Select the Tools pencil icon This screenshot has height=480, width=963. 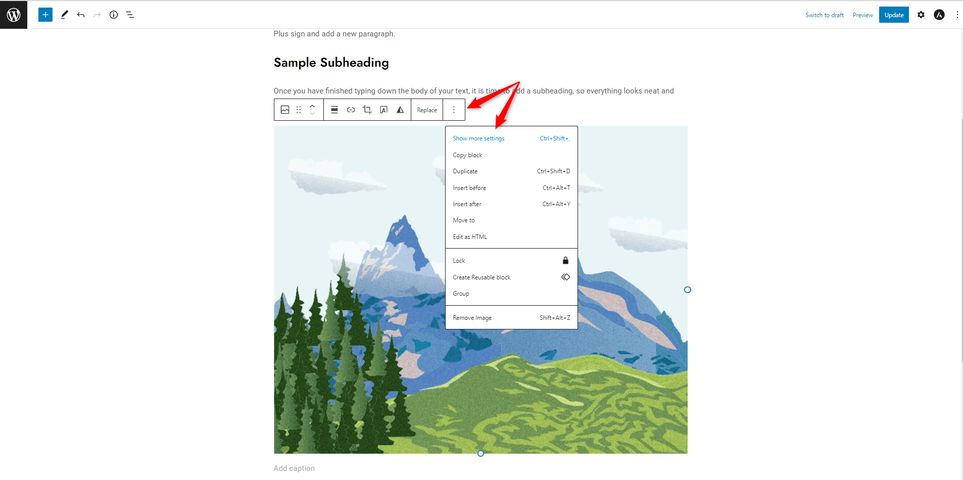(64, 15)
